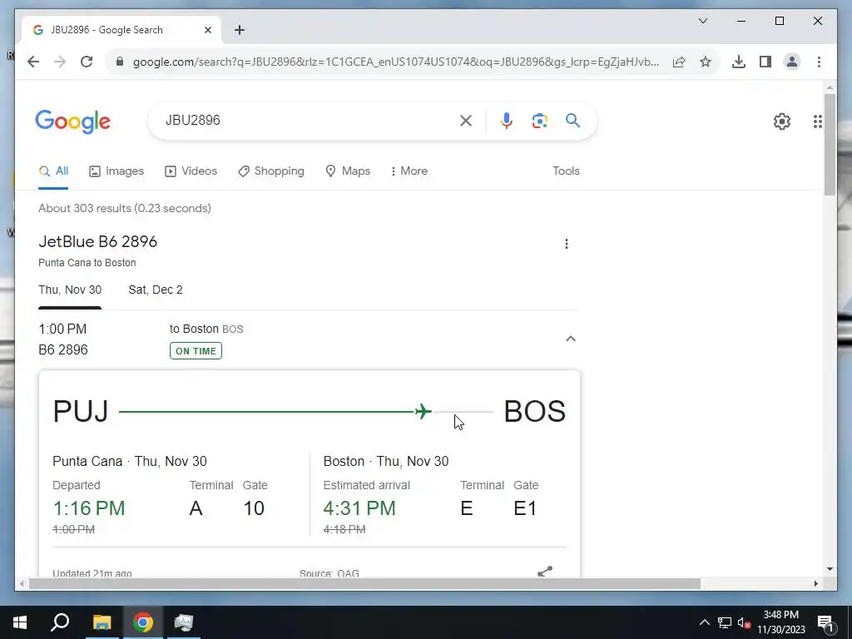The height and width of the screenshot is (639, 852).
Task: Click the horizontal scrollbar thumb
Action: tap(364, 583)
